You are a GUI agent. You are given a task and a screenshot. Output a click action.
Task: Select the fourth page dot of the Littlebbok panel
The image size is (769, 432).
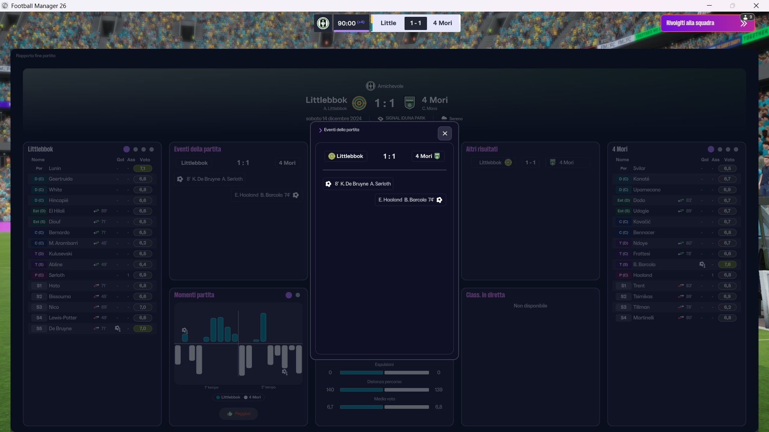151,149
